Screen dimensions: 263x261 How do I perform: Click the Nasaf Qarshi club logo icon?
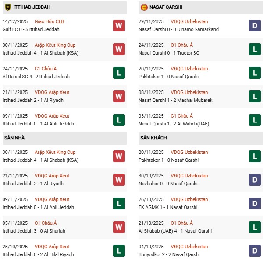[x=144, y=7]
